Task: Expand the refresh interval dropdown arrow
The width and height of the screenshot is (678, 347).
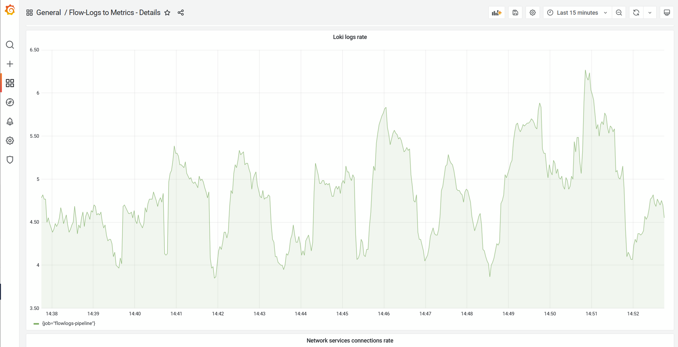Action: [650, 13]
